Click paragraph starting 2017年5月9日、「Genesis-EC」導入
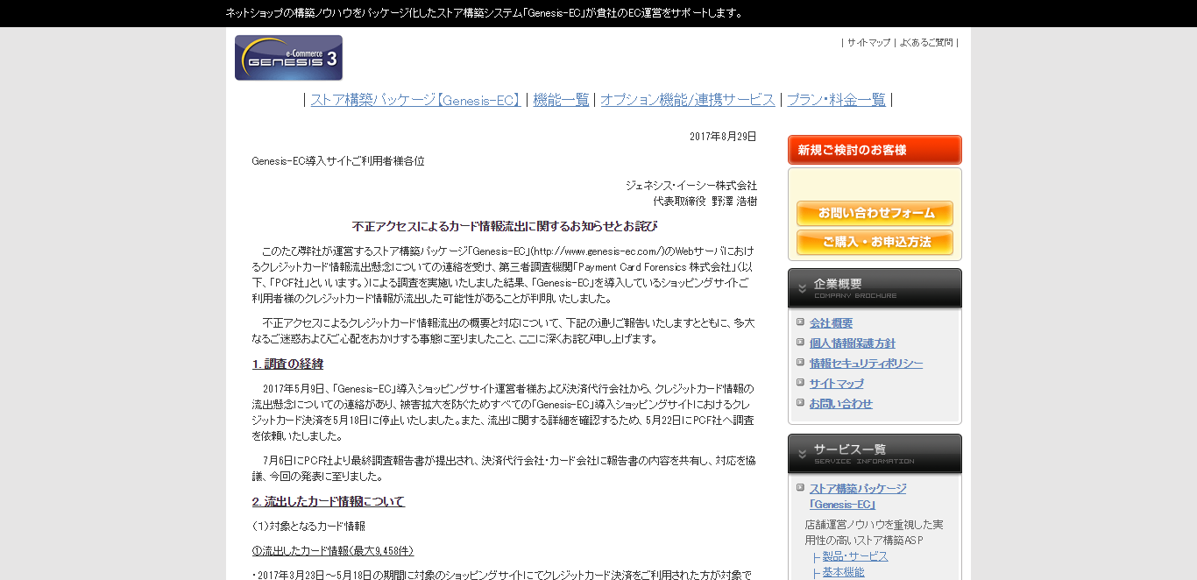 tap(504, 413)
